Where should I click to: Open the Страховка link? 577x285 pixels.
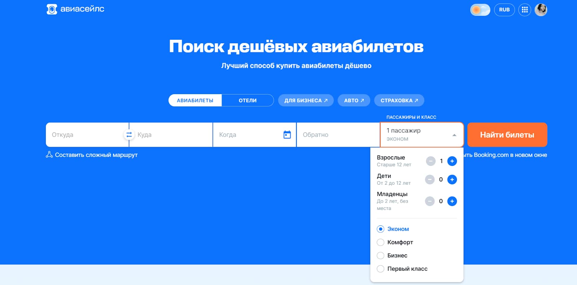pyautogui.click(x=399, y=100)
